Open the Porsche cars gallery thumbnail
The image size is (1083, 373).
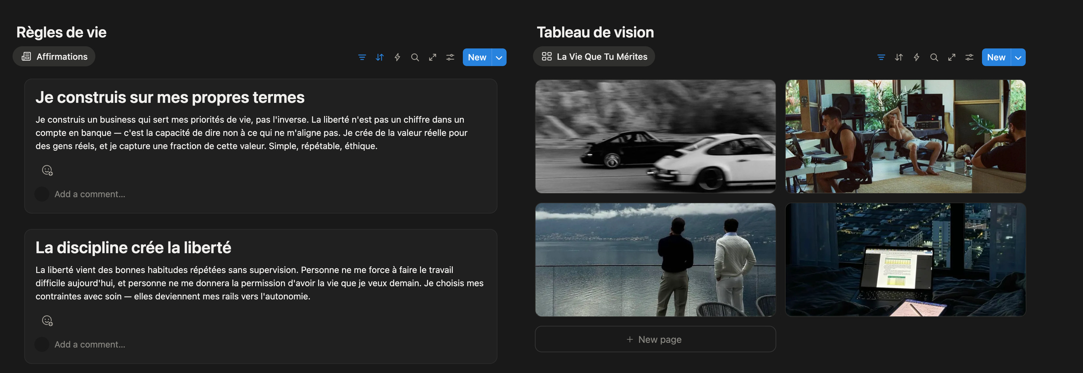click(x=655, y=136)
